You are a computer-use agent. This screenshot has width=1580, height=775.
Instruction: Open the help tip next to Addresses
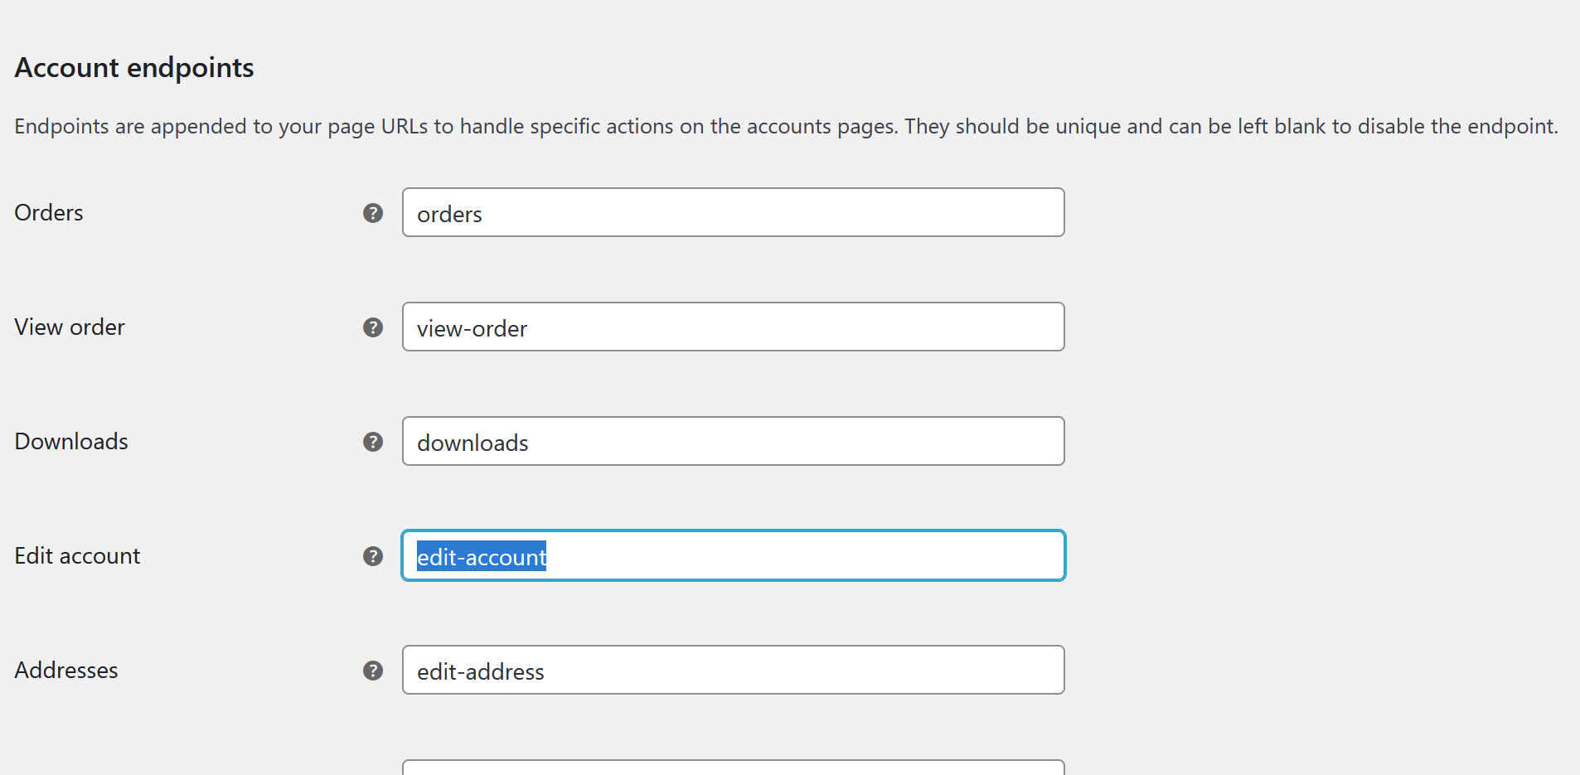pos(373,671)
